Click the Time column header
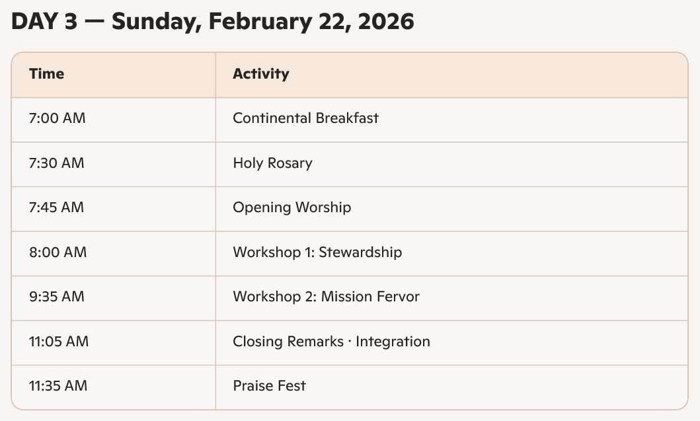The width and height of the screenshot is (700, 421). 46,73
